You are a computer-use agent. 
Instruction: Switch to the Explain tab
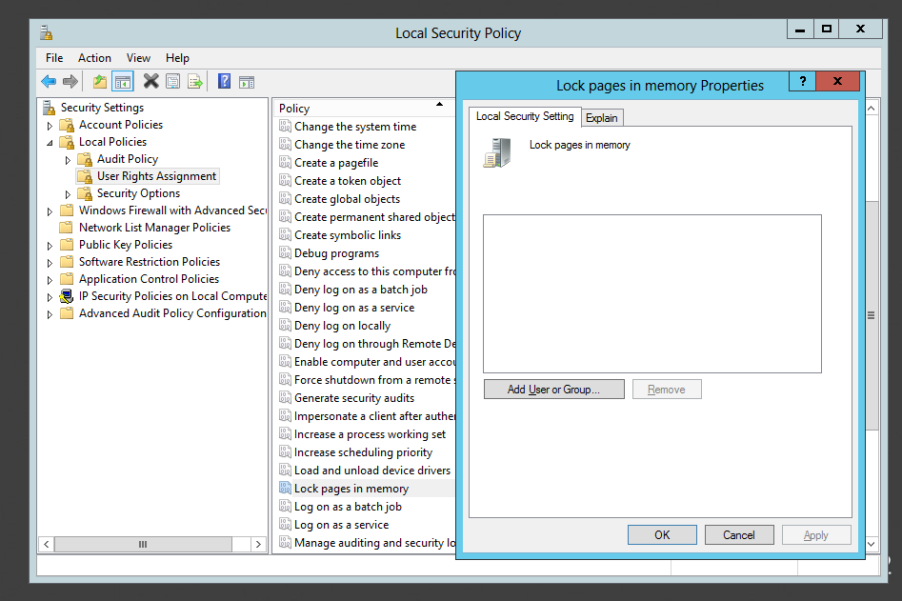point(602,118)
